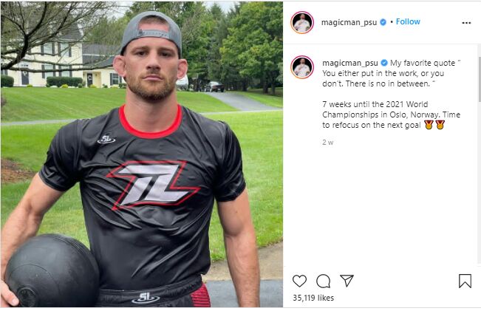The height and width of the screenshot is (311, 481).
Task: View the list of 35,119 likes
Action: coord(313,298)
